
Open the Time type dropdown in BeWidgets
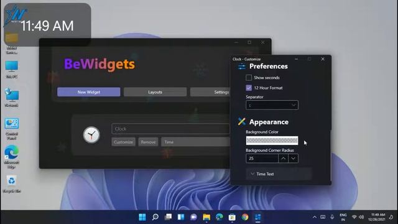(195, 142)
